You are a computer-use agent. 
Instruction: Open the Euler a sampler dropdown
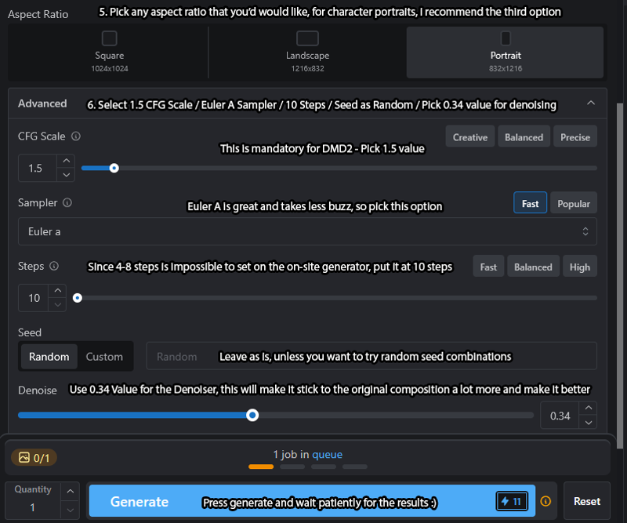coord(307,231)
